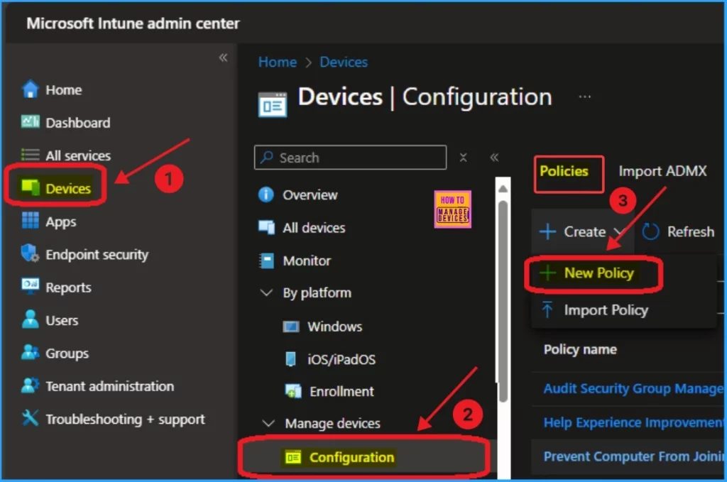Click the plus icon beside Create
This screenshot has width=727, height=482.
(547, 231)
